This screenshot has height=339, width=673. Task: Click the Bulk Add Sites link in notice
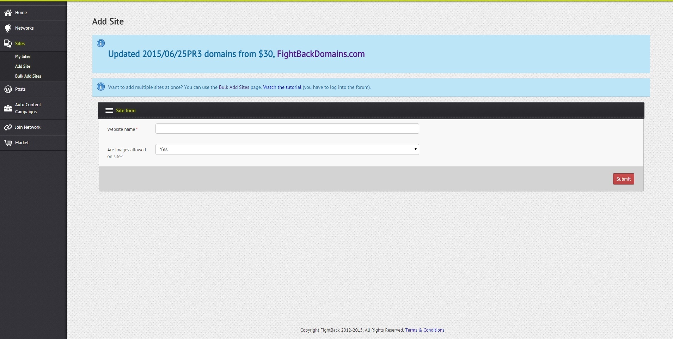tap(234, 87)
